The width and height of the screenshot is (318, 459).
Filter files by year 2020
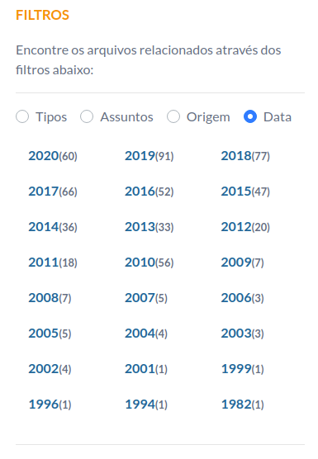tap(53, 156)
